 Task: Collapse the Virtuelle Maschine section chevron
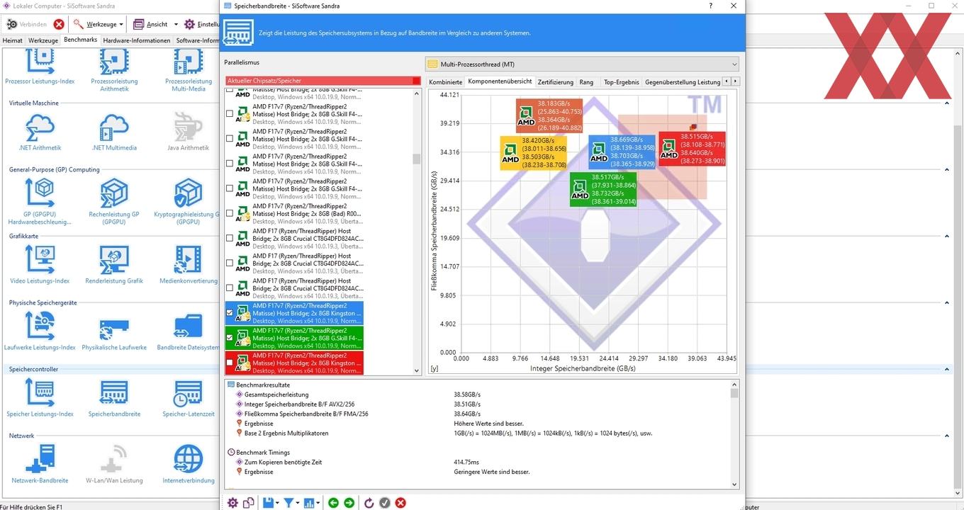pos(948,103)
